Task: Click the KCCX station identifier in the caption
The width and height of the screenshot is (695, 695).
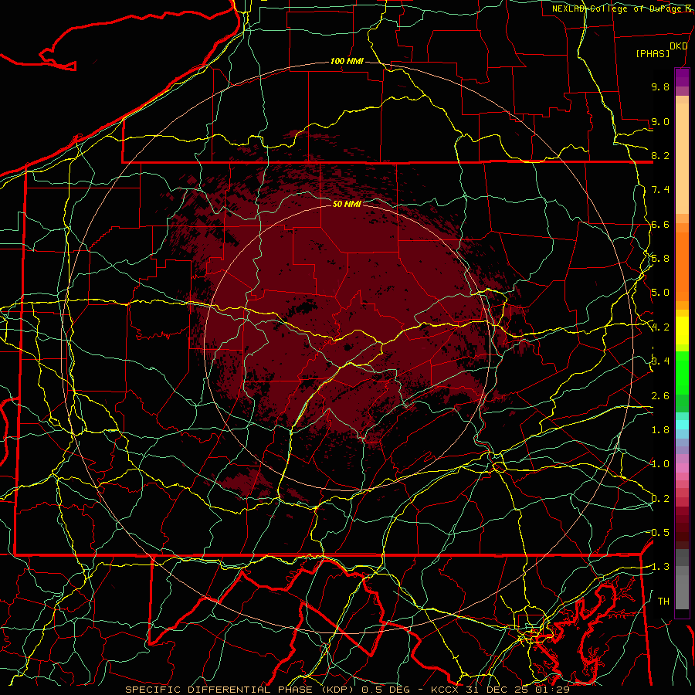Action: point(446,690)
